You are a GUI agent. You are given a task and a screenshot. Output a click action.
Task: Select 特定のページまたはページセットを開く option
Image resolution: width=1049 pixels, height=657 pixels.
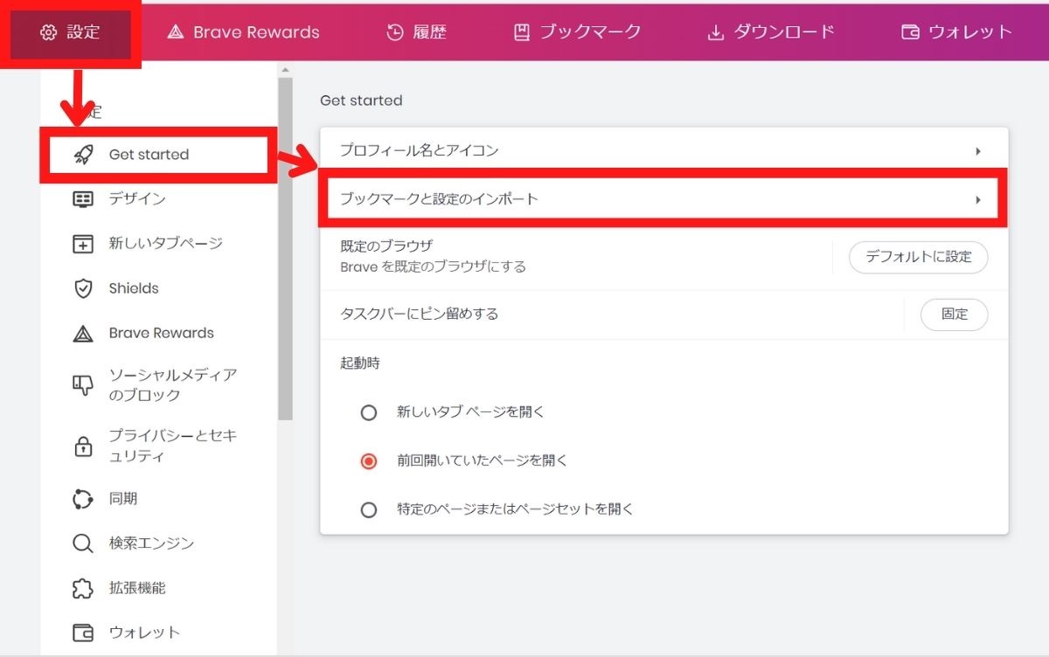(368, 510)
